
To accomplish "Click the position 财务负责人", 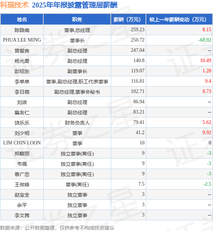I will (77, 123).
